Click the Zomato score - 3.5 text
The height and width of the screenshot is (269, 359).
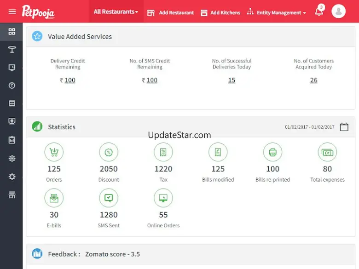click(x=112, y=254)
